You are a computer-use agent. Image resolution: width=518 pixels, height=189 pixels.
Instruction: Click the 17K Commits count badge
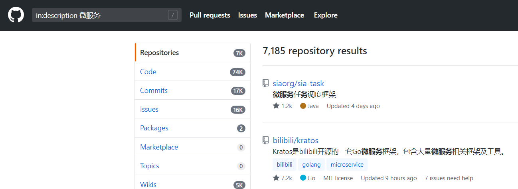238,91
